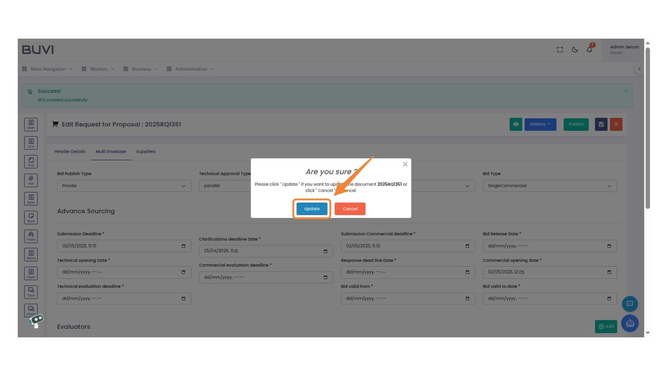
Task: Open the chat bubble floating icon
Action: [630, 304]
